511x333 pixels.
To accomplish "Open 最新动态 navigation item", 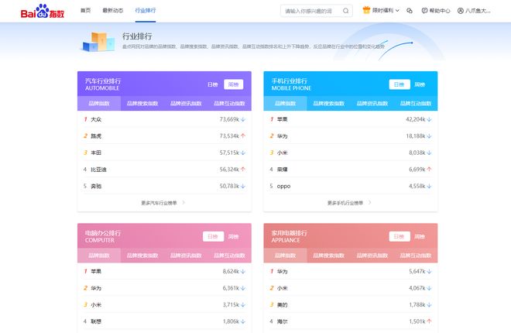I will click(113, 10).
